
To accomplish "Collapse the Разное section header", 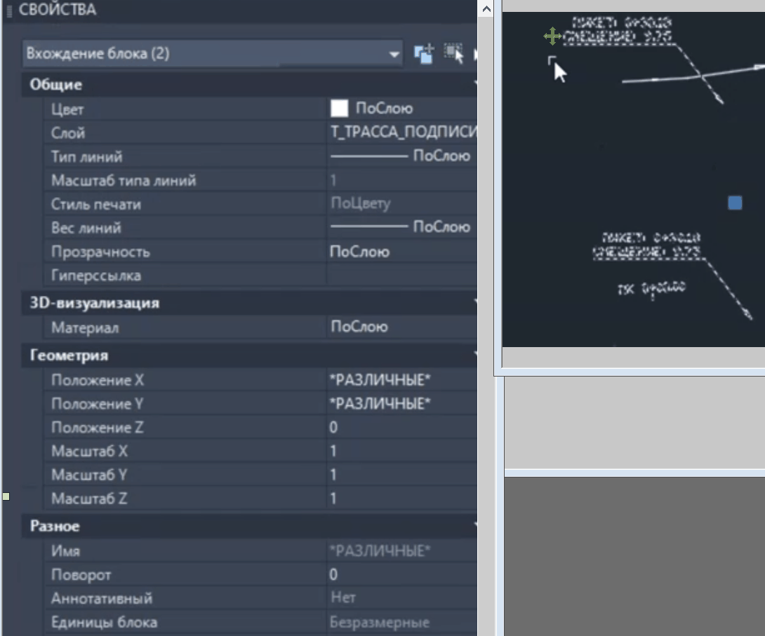I will [x=55, y=526].
